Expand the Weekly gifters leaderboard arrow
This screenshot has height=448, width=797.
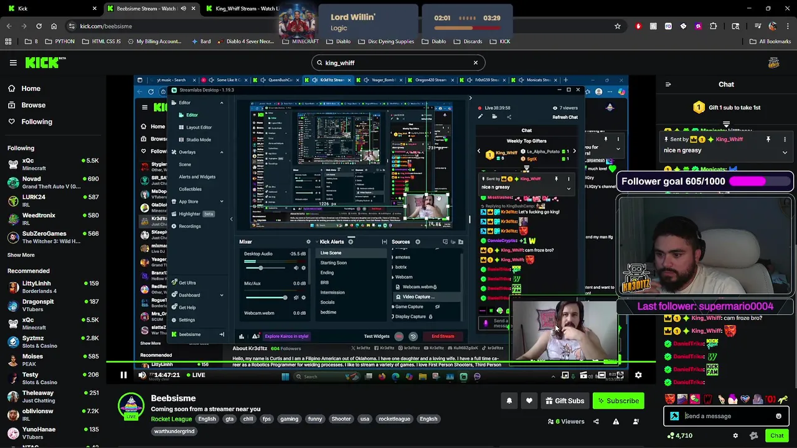click(726, 124)
